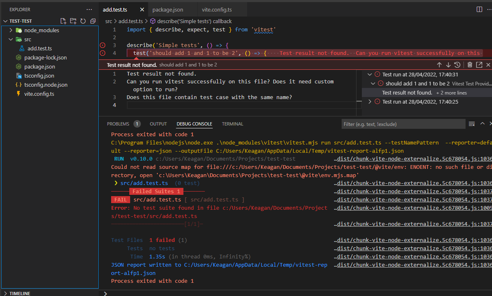Click the debug console filter input
The image size is (492, 296).
403,124
